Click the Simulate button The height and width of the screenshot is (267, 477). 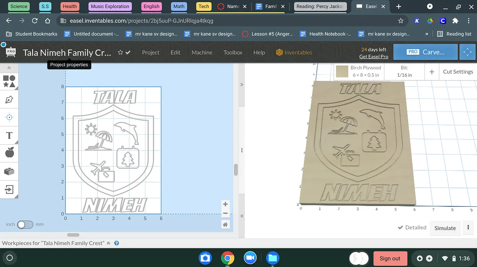click(445, 228)
